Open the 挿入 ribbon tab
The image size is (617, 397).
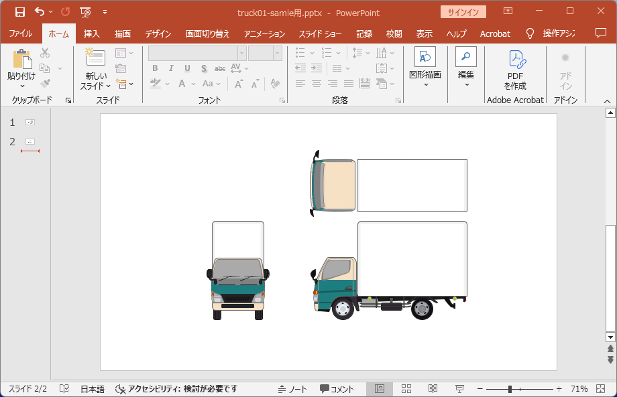(x=92, y=33)
